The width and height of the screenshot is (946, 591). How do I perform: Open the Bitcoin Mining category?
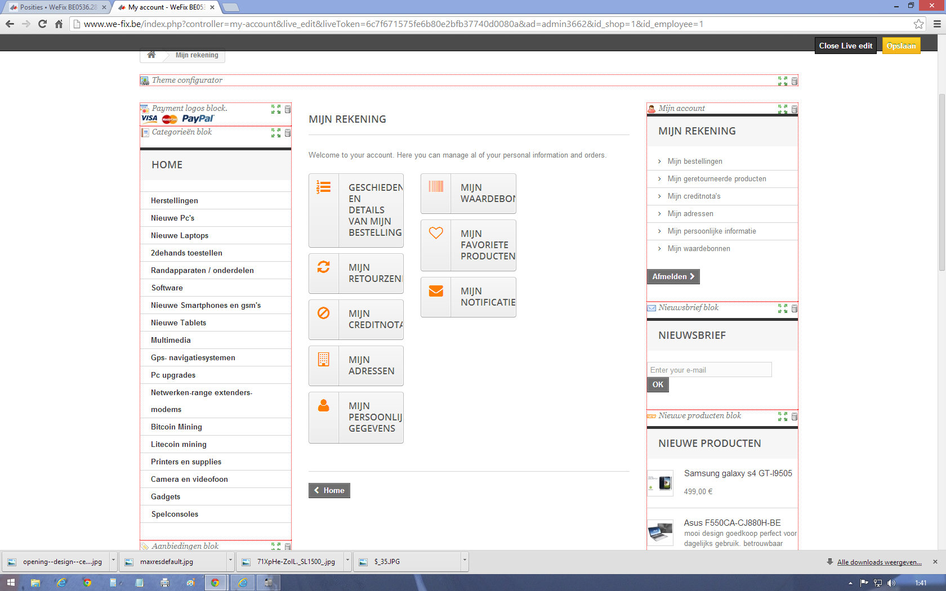coord(176,427)
